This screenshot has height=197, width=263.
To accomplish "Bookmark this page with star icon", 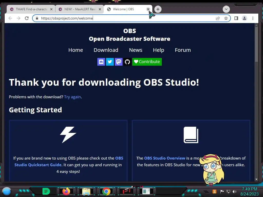I will 226,18.
